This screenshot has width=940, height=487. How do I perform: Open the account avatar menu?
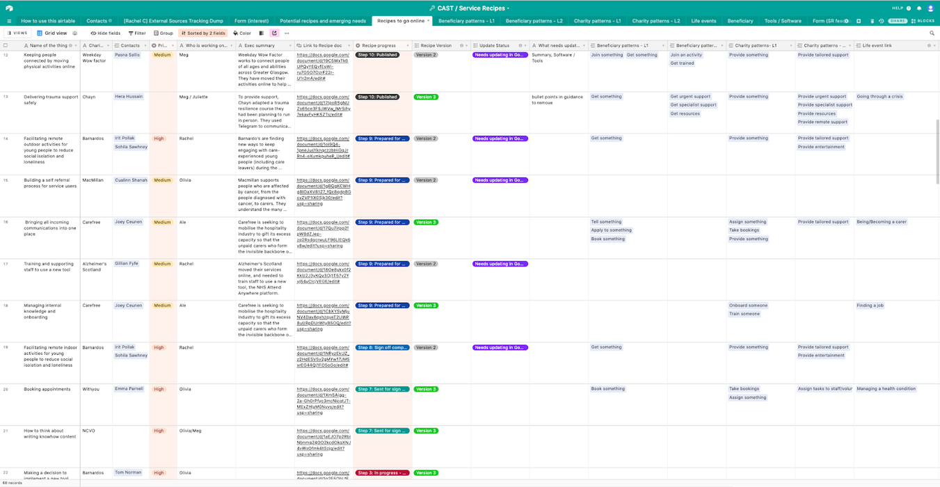931,8
